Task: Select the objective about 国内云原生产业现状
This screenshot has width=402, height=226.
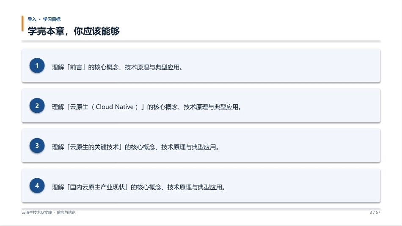Action: 138,188
